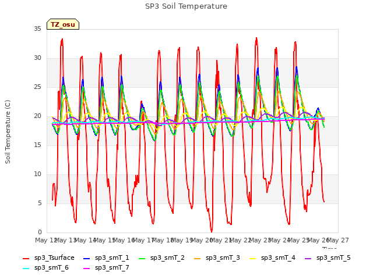Click the 20 y-axis tick label
The image size is (373, 279).
[x=37, y=116]
